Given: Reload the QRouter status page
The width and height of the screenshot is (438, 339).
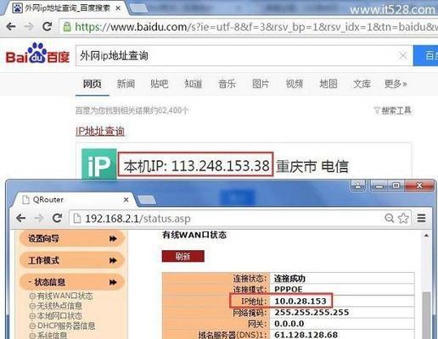Looking at the screenshot, I should 58,218.
